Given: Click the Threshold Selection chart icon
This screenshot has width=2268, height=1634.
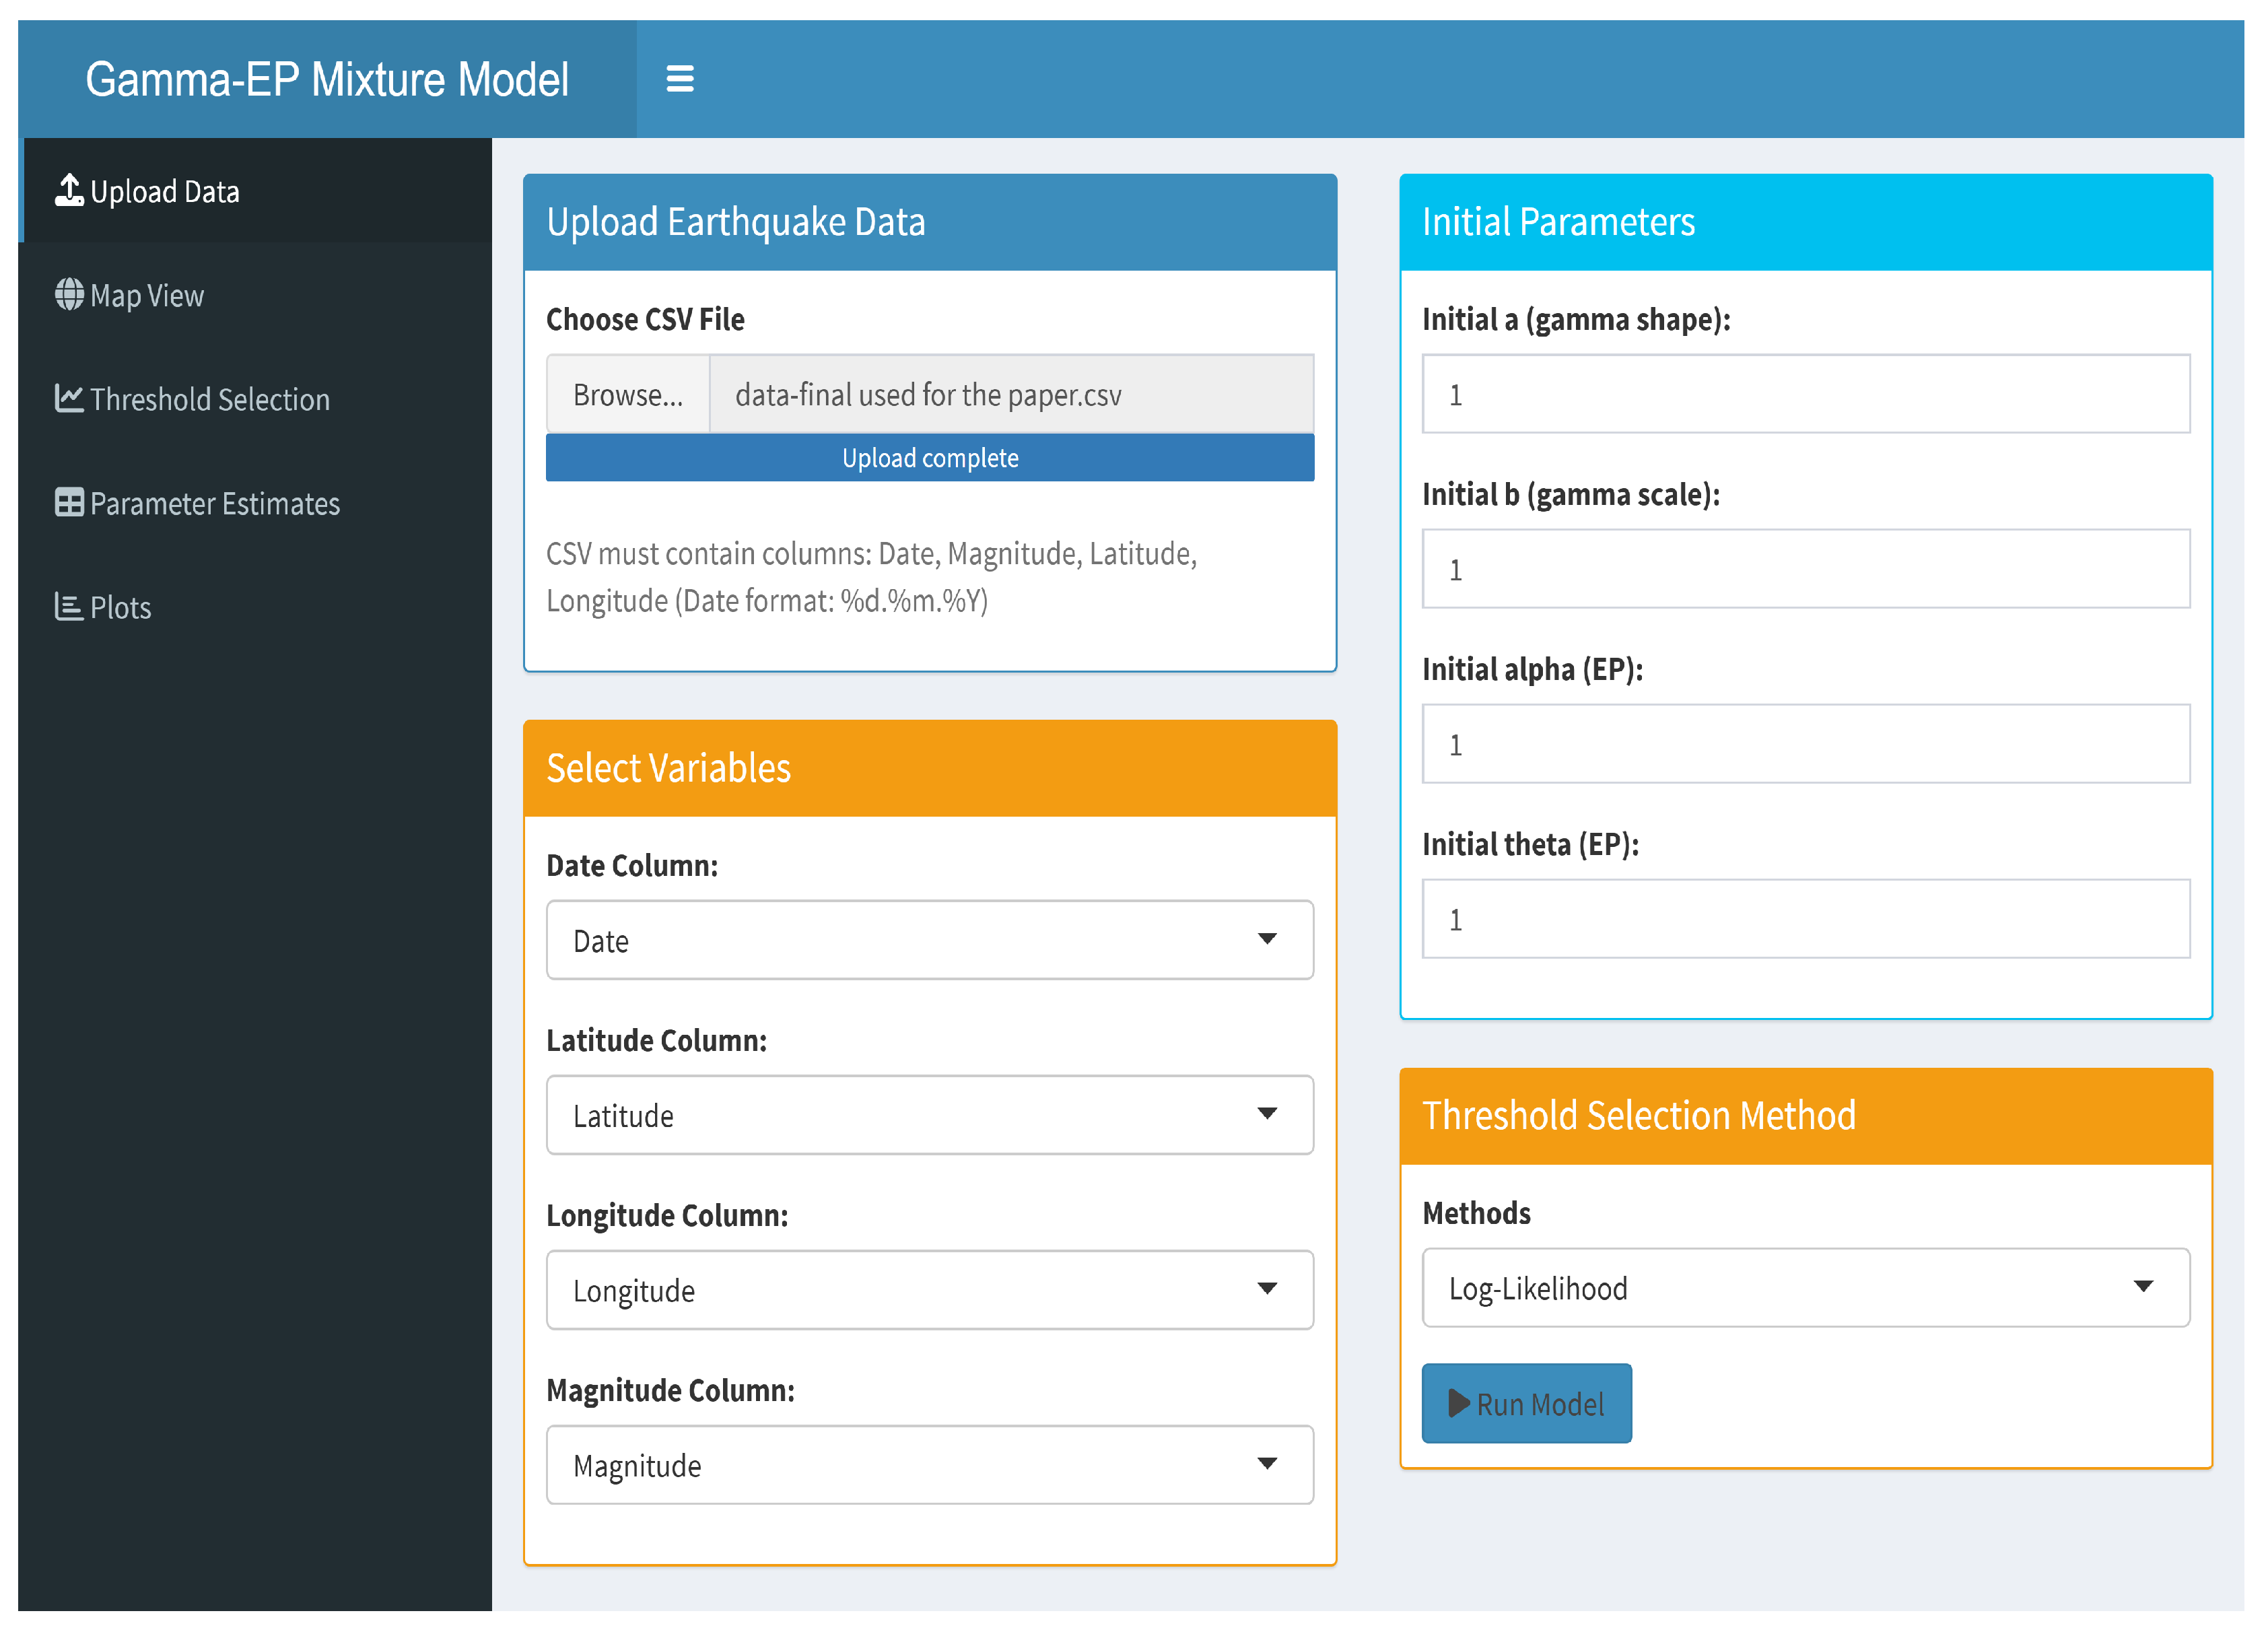Looking at the screenshot, I should [69, 398].
